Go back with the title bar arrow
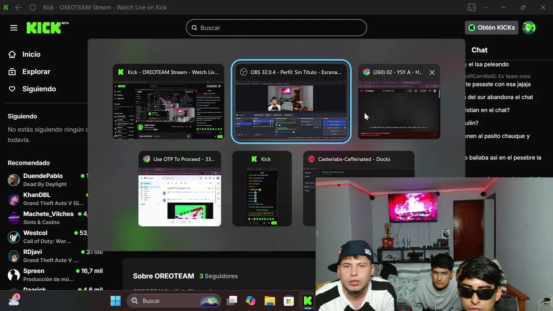553x311 pixels. 19,7
